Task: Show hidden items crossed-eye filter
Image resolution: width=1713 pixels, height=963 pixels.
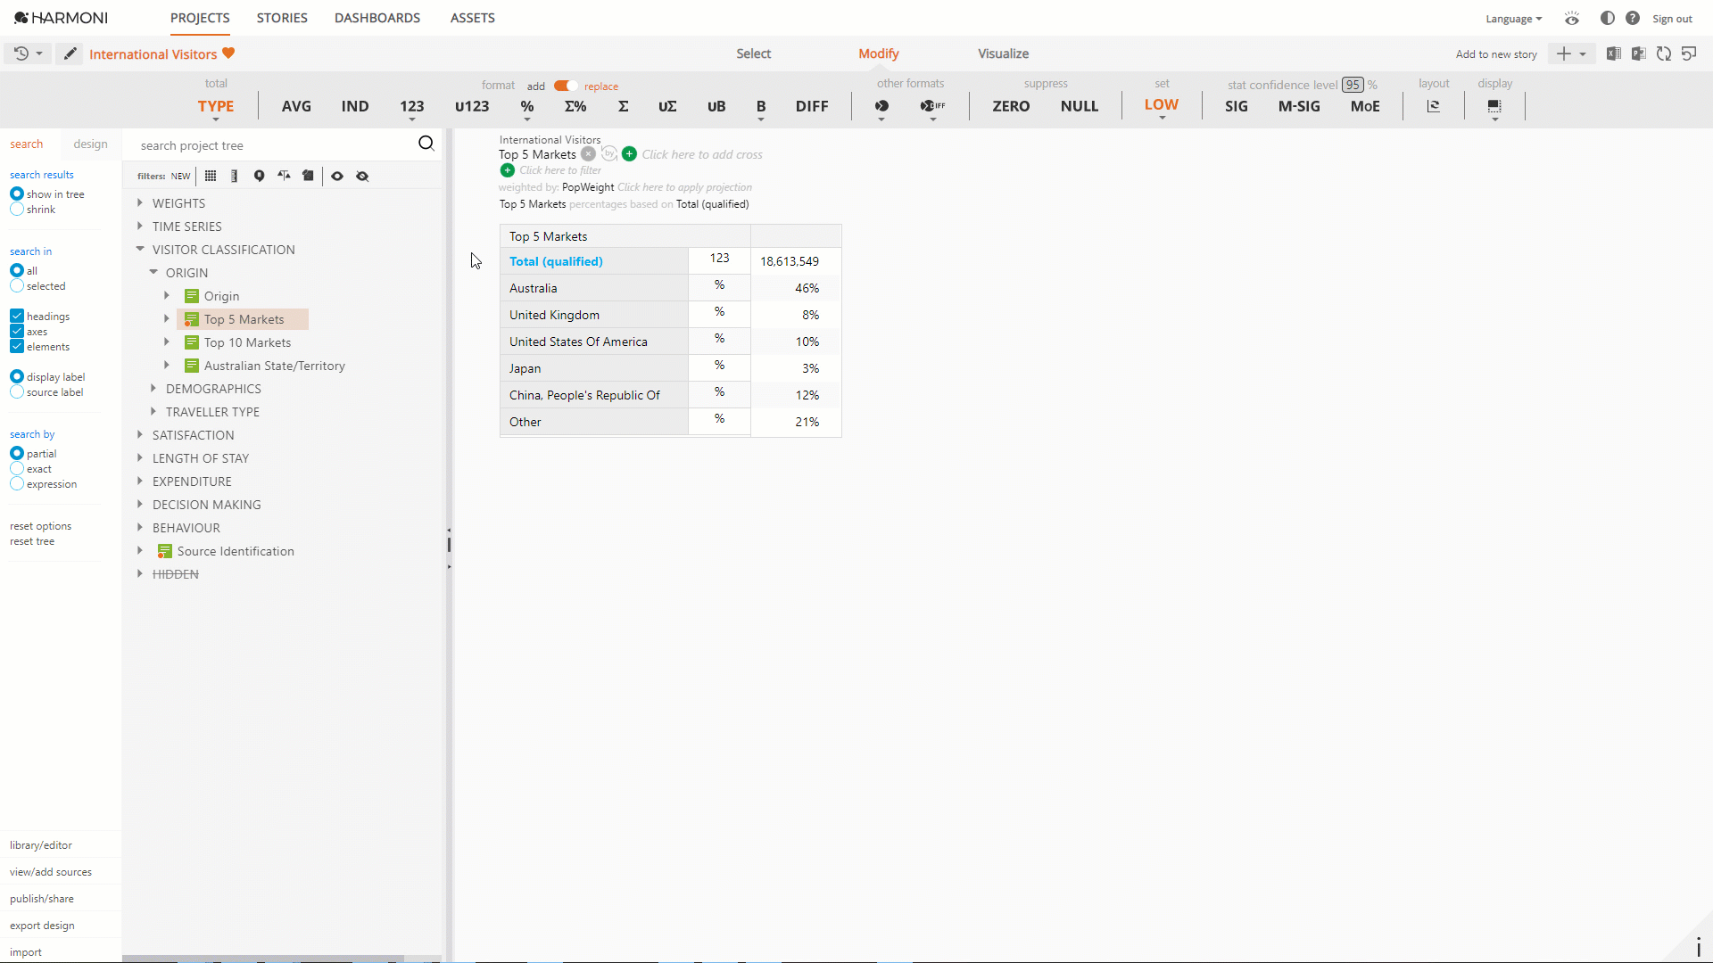Action: pos(362,176)
